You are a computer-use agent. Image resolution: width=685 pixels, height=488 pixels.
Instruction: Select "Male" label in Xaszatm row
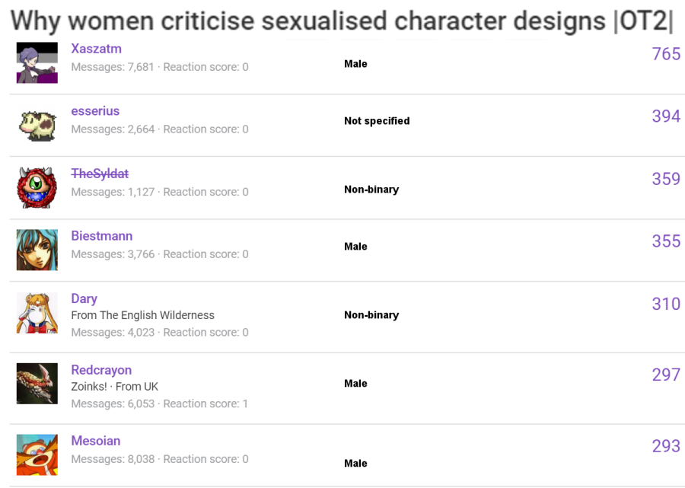tap(355, 64)
